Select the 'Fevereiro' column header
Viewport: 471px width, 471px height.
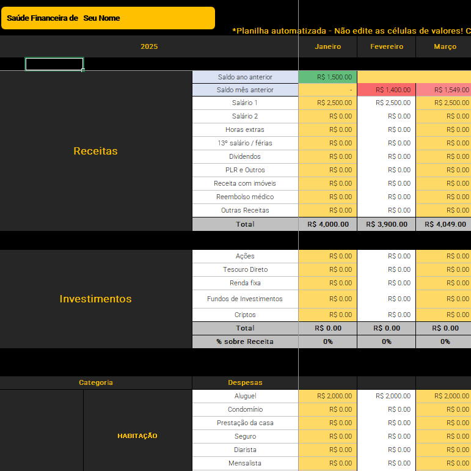[386, 46]
